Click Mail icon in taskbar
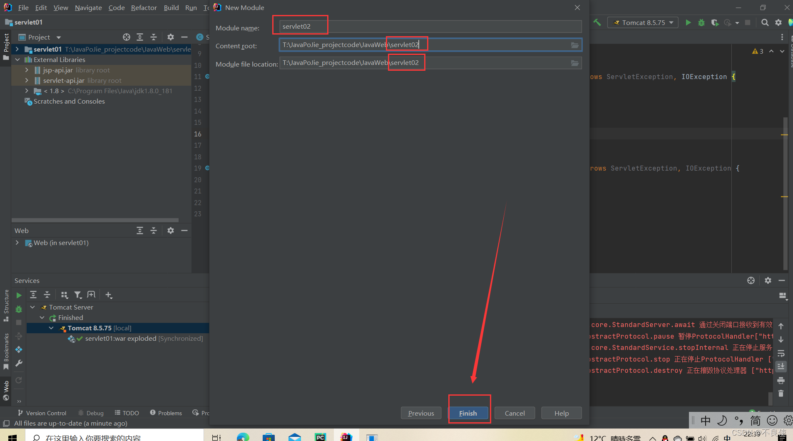 (295, 437)
